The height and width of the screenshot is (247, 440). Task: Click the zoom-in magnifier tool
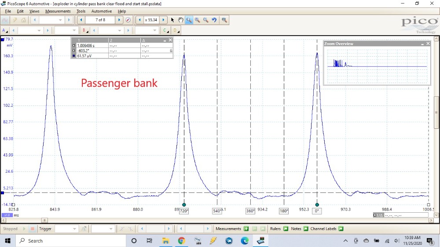click(x=197, y=20)
